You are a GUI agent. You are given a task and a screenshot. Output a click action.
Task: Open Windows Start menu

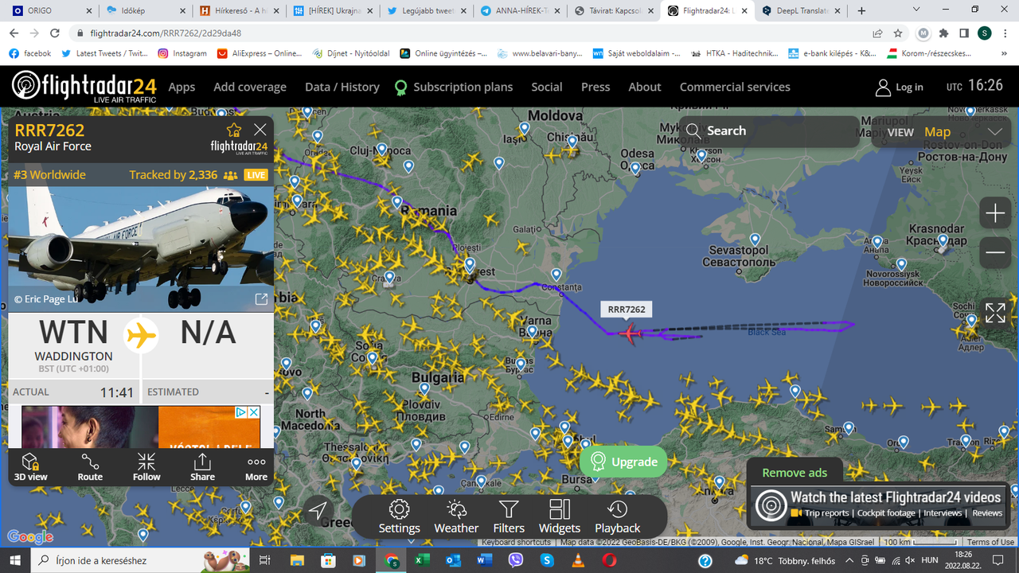point(14,560)
